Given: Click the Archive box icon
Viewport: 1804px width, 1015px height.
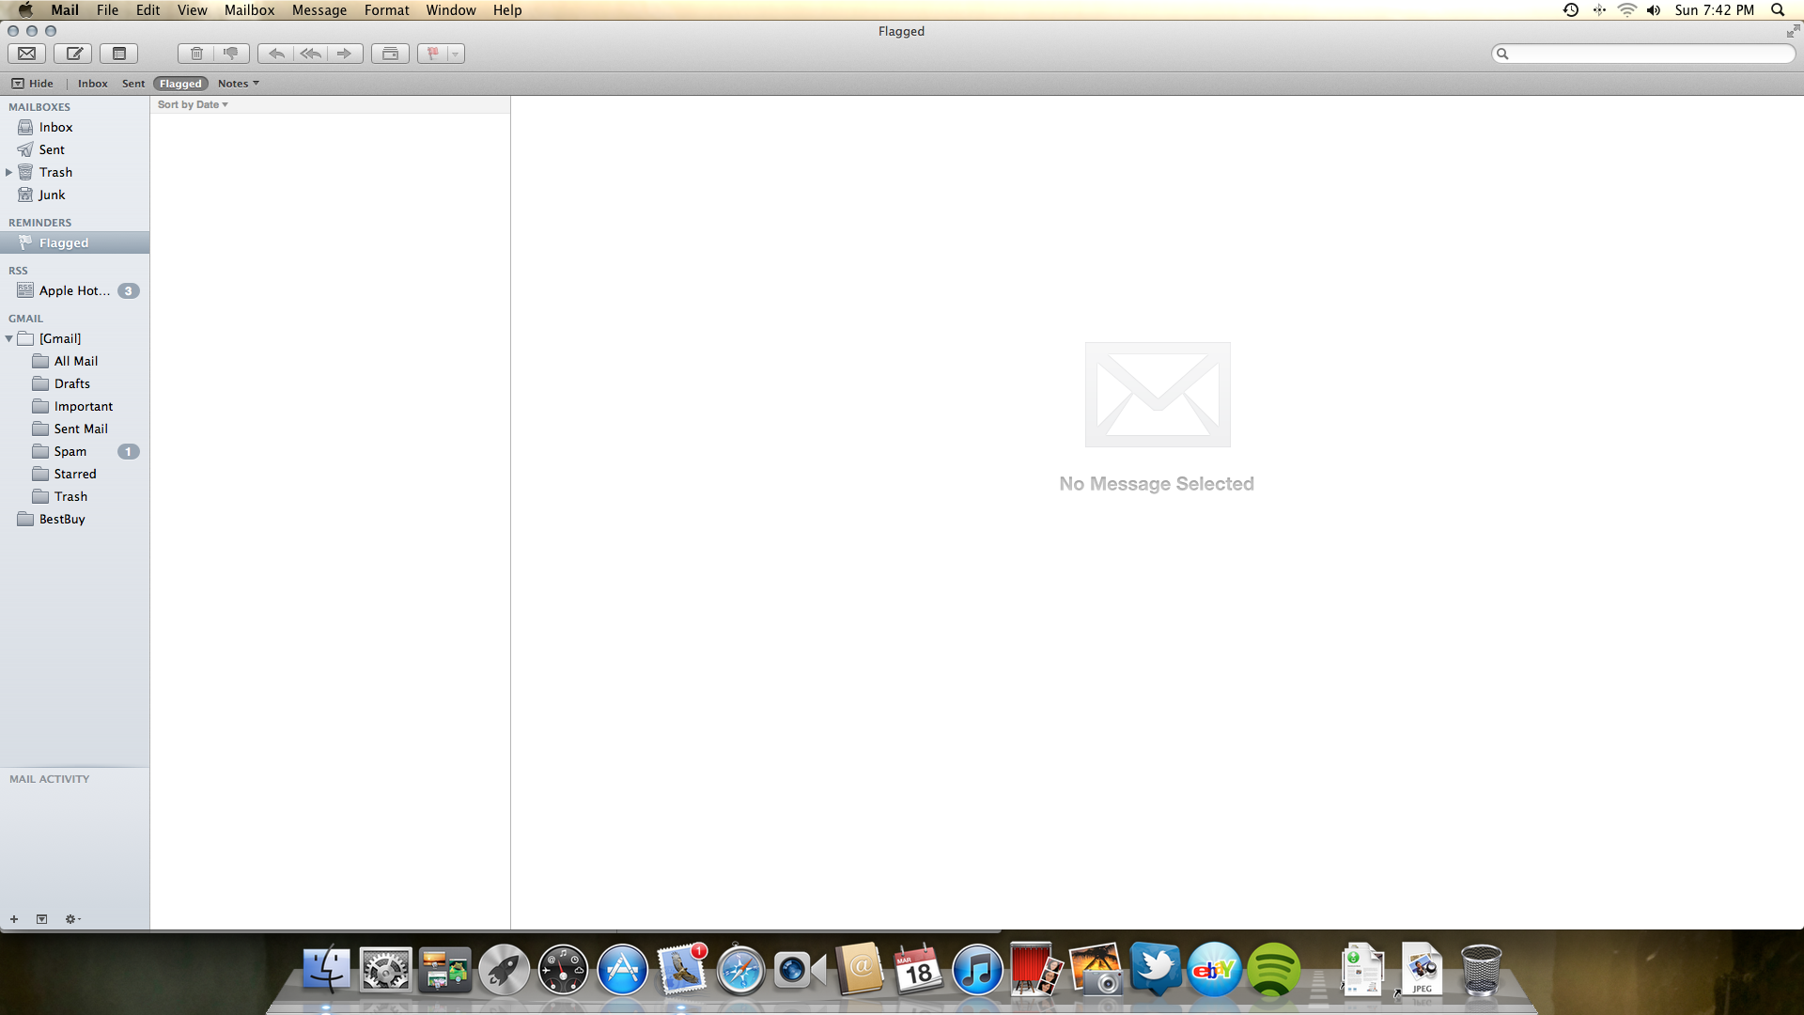Looking at the screenshot, I should point(390,54).
